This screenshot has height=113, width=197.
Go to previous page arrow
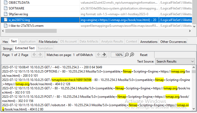pyautogui.click(x=34, y=55)
